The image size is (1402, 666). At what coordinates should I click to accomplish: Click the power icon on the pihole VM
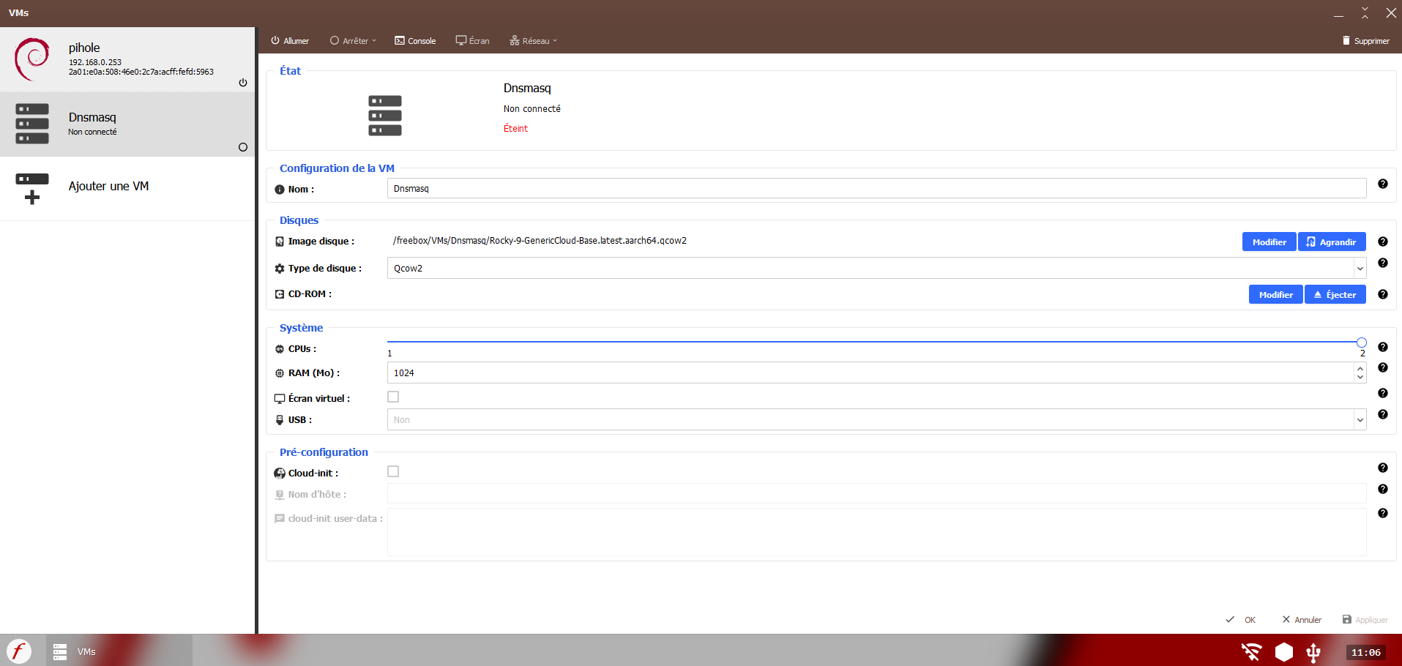pyautogui.click(x=242, y=83)
